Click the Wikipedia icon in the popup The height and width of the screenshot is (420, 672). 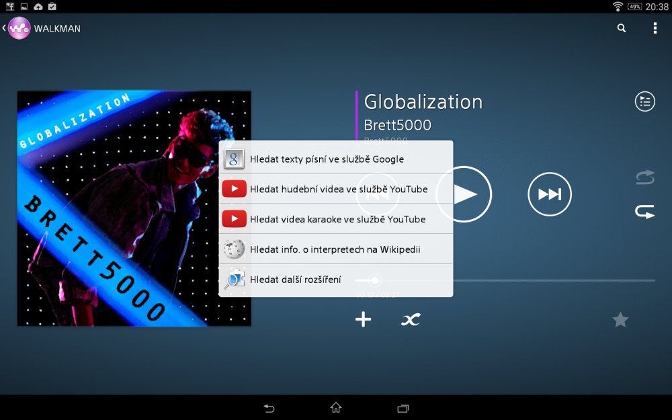(233, 248)
